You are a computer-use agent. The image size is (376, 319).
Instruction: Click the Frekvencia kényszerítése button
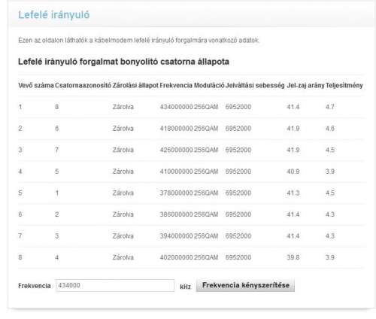(x=245, y=285)
